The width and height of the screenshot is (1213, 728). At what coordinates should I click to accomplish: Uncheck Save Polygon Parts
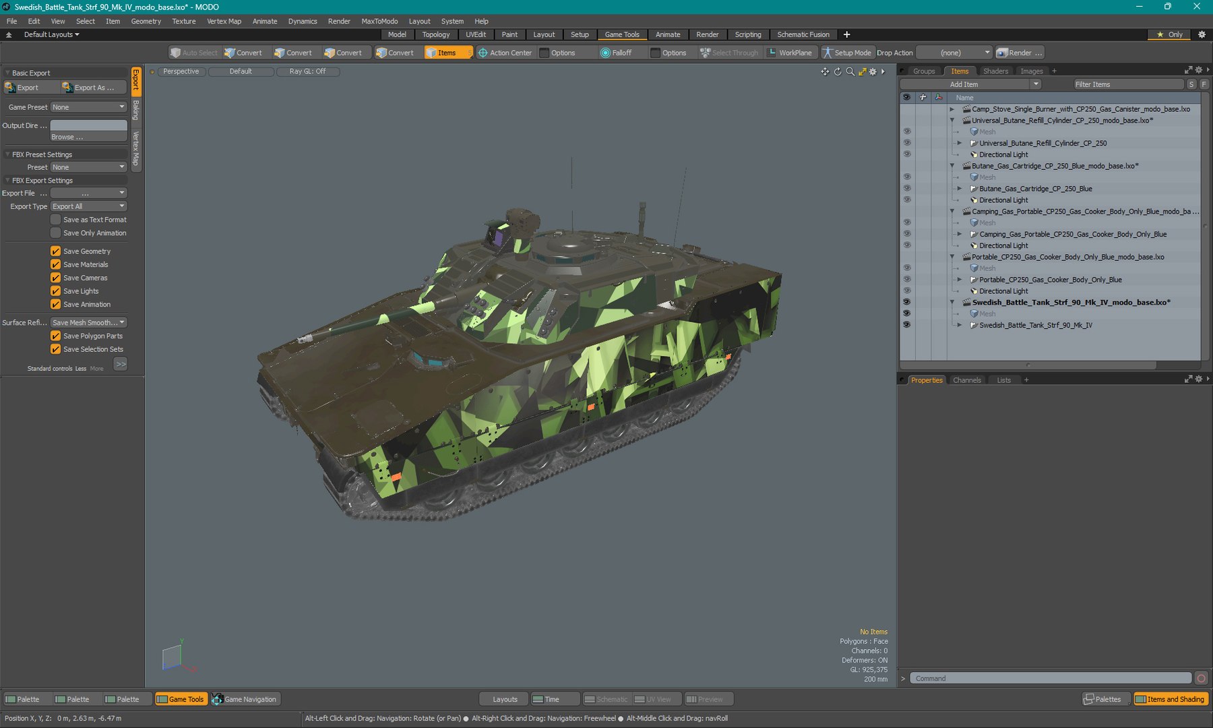click(x=56, y=336)
